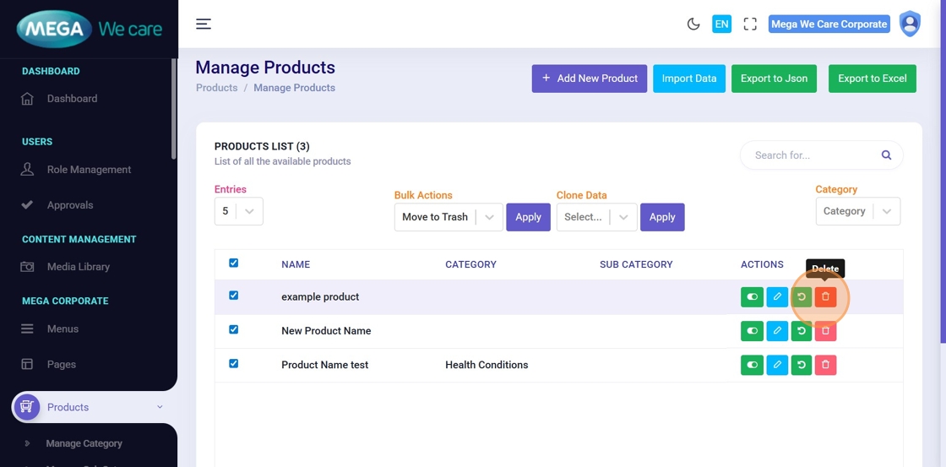Click the hamburger sidebar toggle icon
The image size is (946, 467).
pyautogui.click(x=204, y=24)
